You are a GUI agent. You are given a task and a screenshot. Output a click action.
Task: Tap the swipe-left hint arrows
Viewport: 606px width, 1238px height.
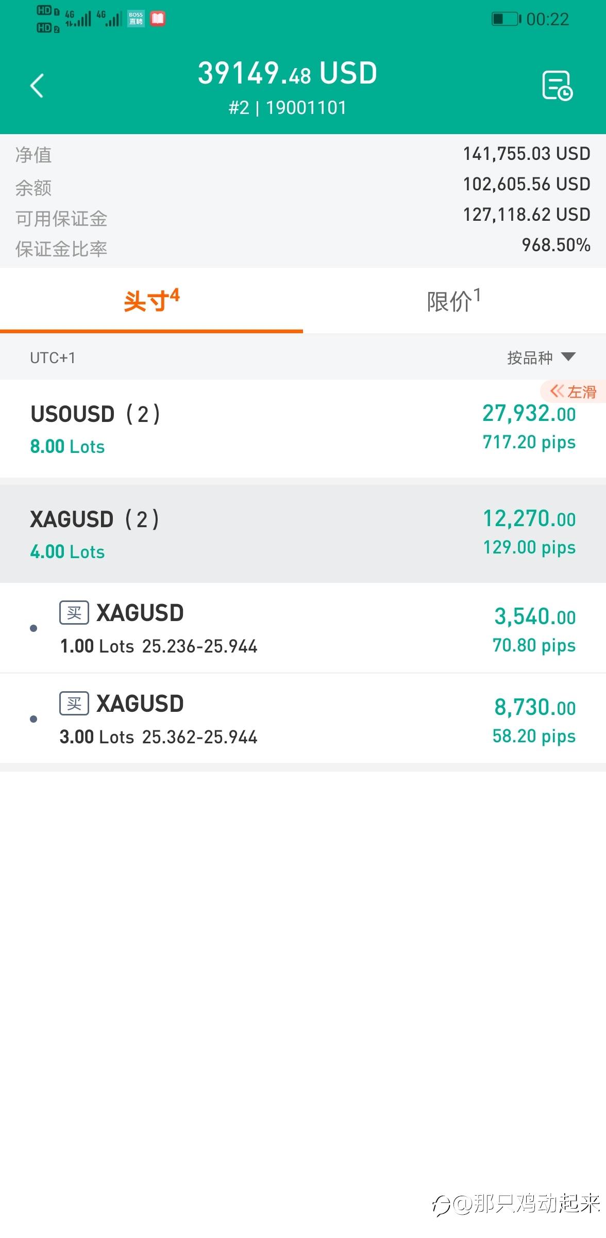557,392
